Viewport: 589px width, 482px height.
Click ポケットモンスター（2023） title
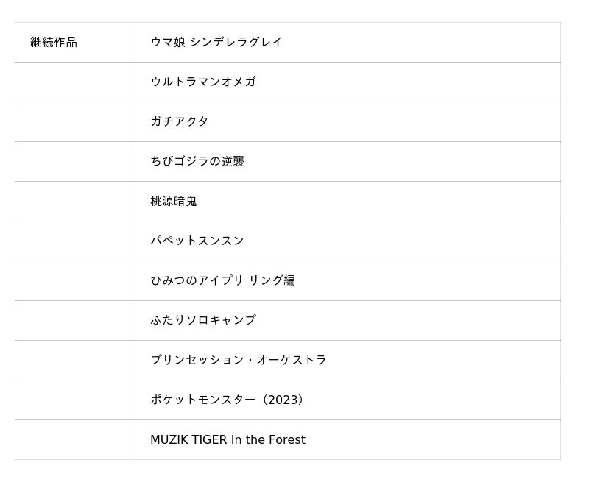coord(229,400)
